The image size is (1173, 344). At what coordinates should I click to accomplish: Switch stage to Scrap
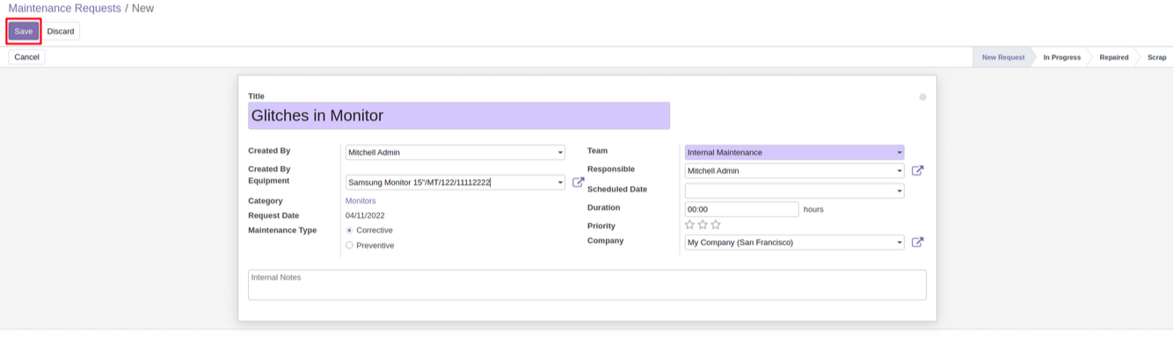(1156, 57)
